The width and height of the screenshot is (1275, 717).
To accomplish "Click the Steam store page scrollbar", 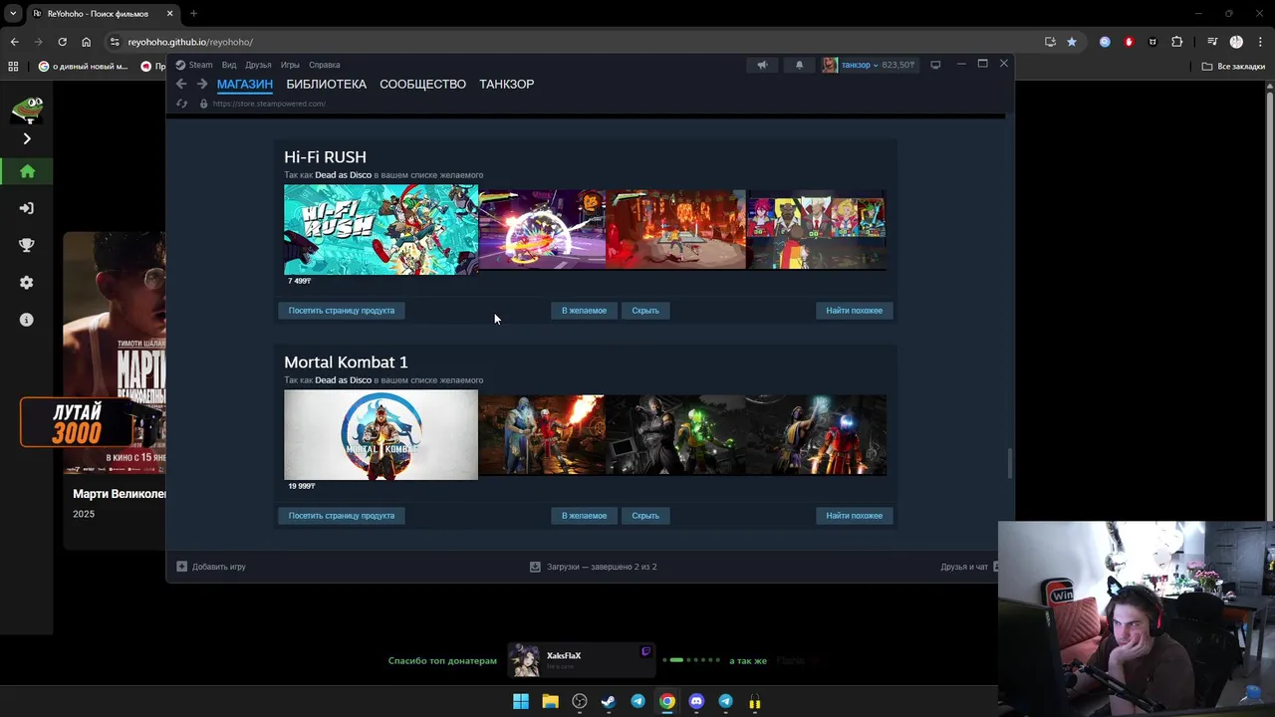I will click(x=1009, y=463).
